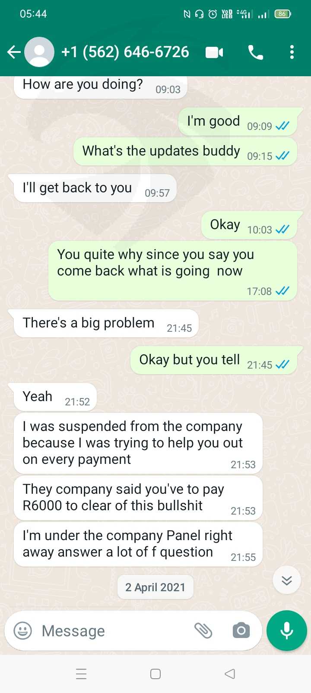Select the "There's a big problem" message
The image size is (311, 693).
(x=106, y=324)
